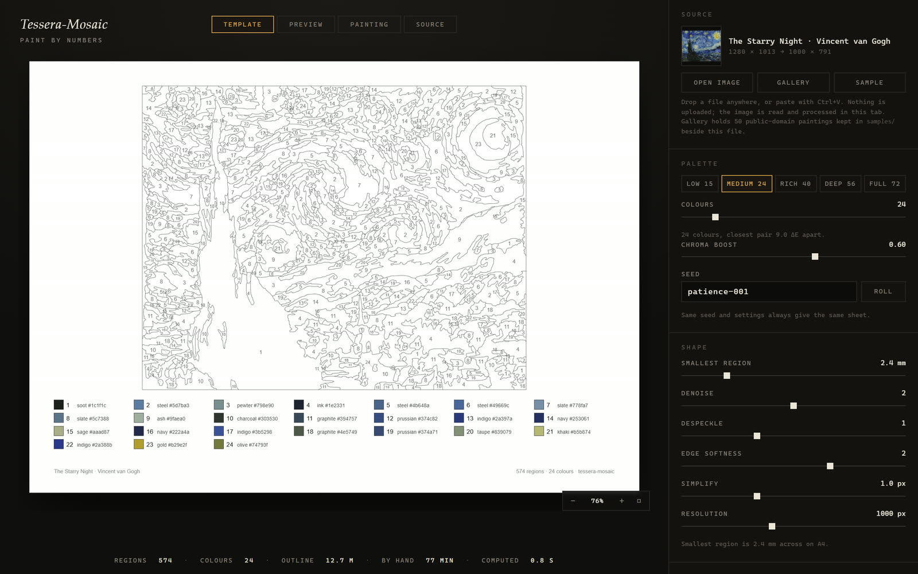Open the Painting tab
The height and width of the screenshot is (574, 918).
point(369,24)
